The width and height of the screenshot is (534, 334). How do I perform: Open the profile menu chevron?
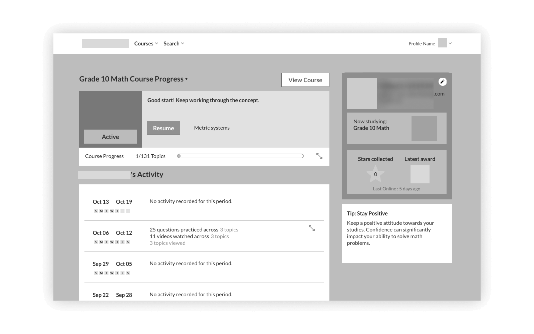[450, 43]
